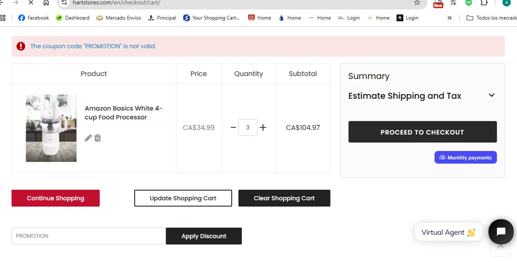View site information icon in address bar
Screen dimensions: 517x262
click(64, 3)
